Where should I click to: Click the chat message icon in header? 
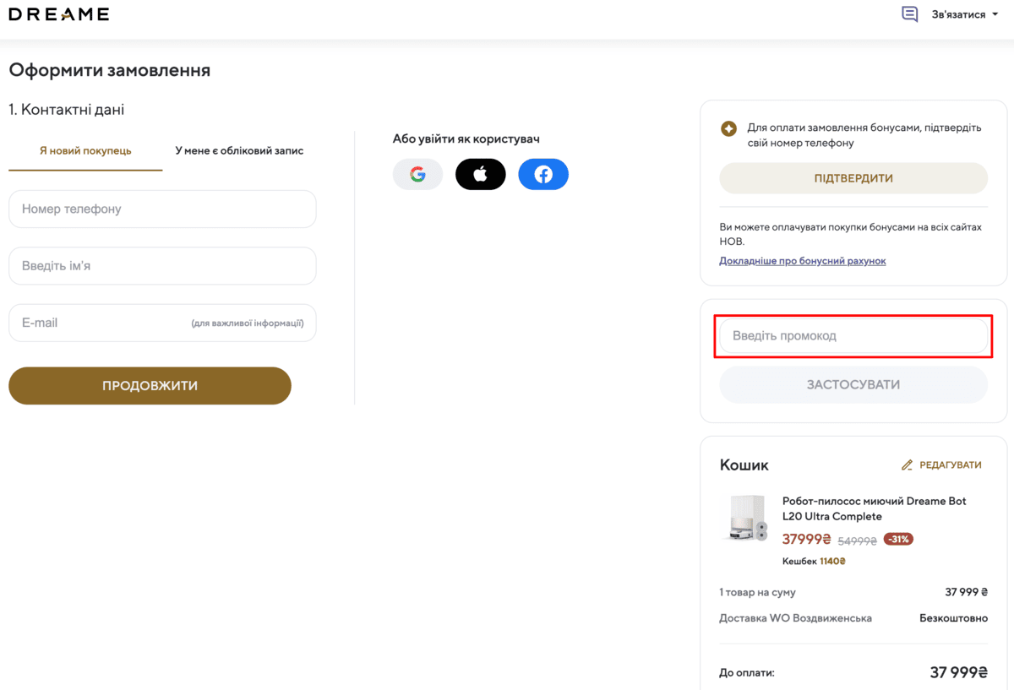(x=909, y=14)
